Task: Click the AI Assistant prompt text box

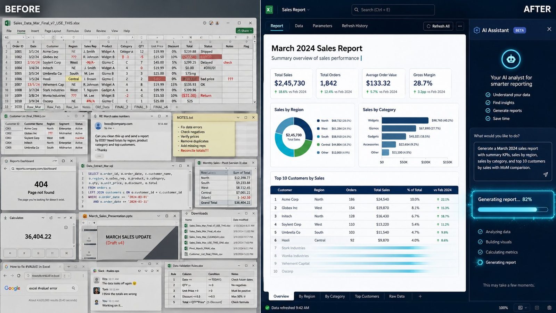Action: (513, 161)
